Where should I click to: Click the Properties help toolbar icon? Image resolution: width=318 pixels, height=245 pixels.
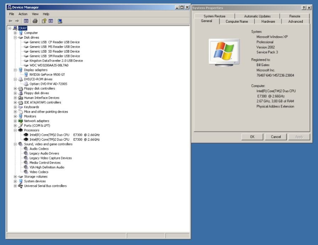coord(44,21)
